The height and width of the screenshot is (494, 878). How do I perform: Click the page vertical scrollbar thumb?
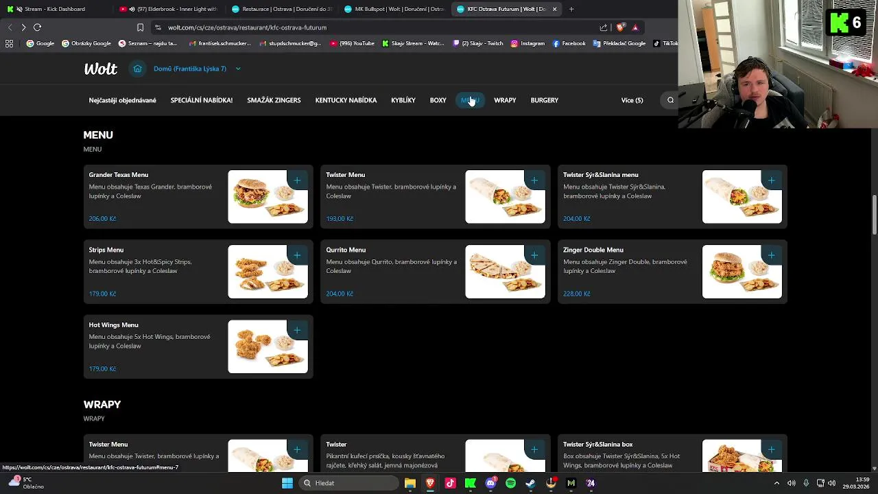pos(874,214)
